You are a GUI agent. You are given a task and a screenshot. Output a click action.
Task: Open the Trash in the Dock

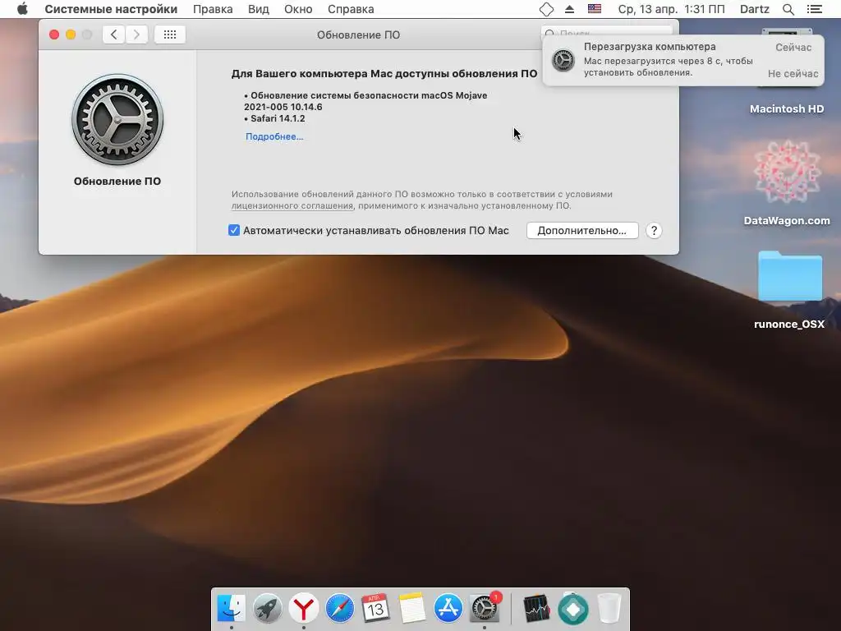609,608
